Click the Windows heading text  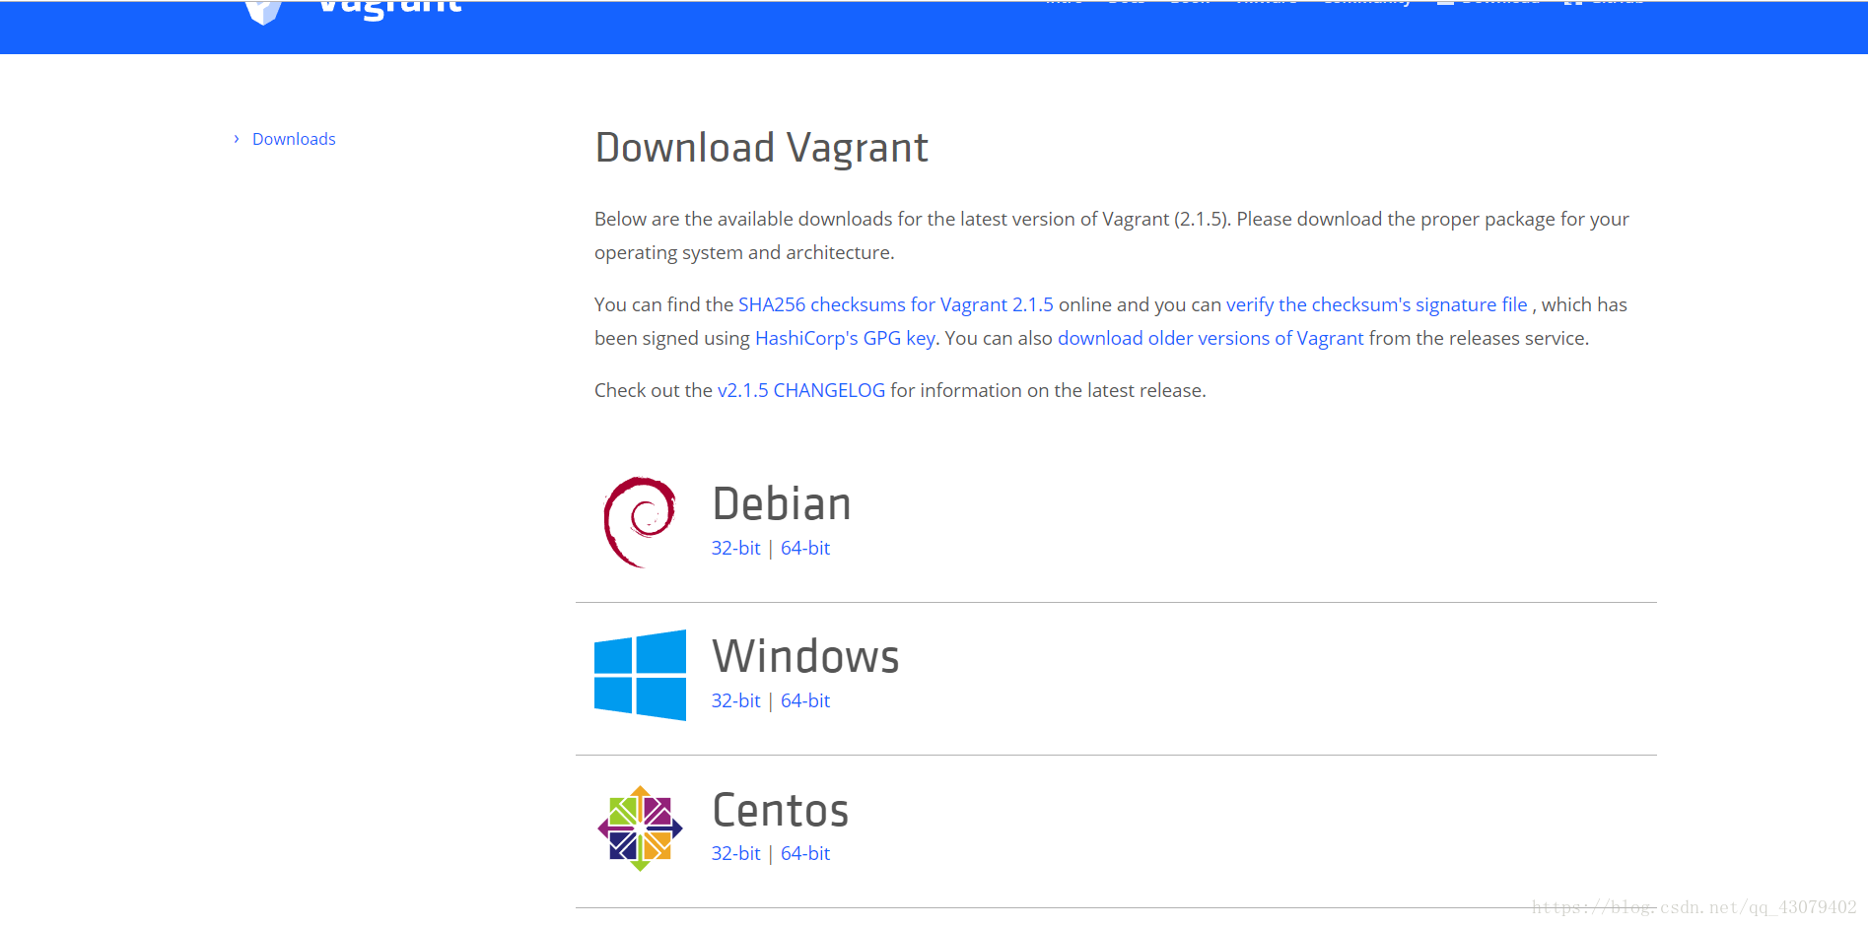click(805, 657)
